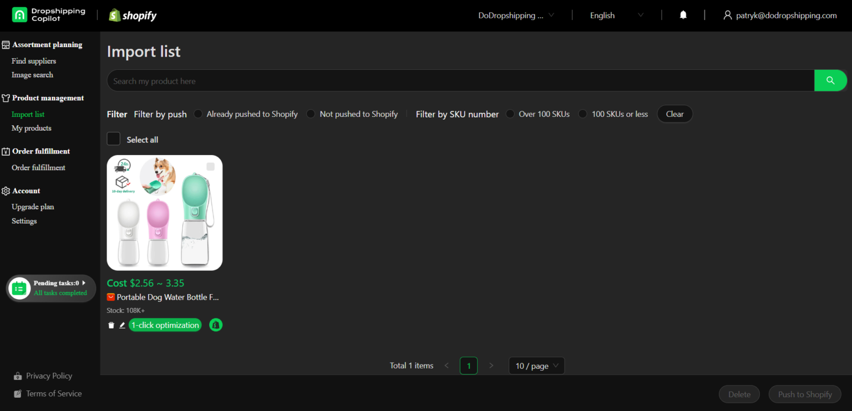Select the edit pencil icon on the product

tap(122, 325)
